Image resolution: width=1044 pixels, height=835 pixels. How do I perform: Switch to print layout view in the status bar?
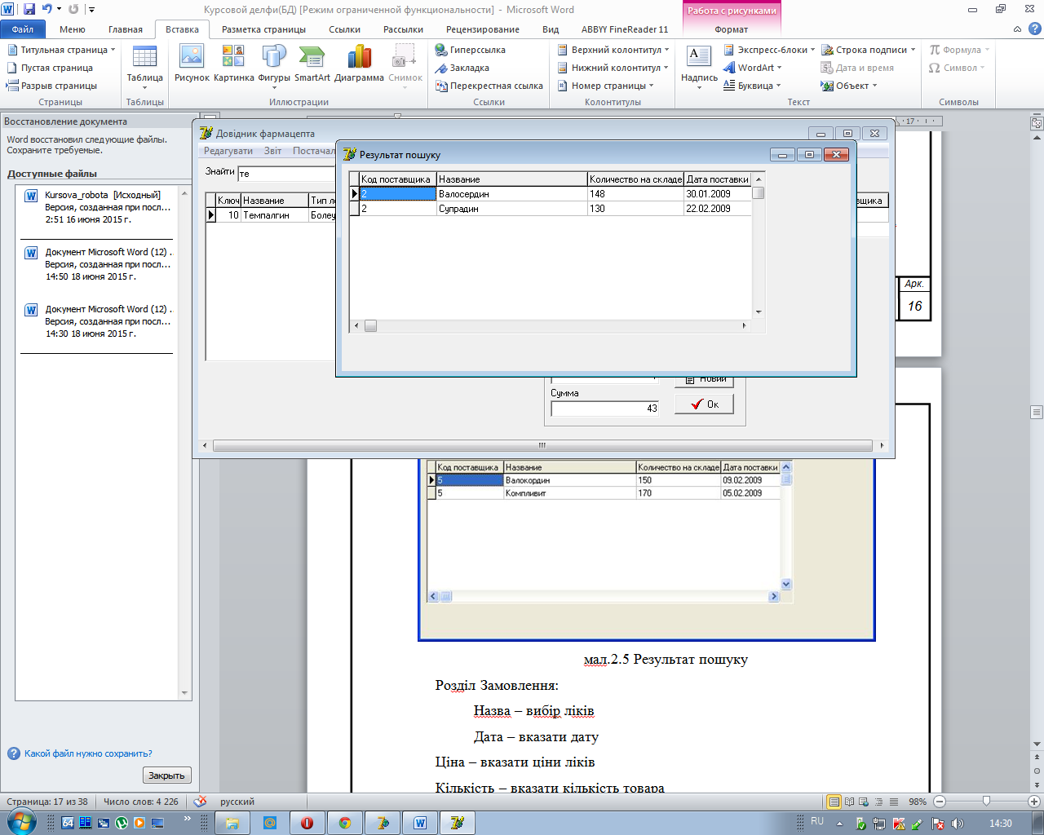[834, 802]
